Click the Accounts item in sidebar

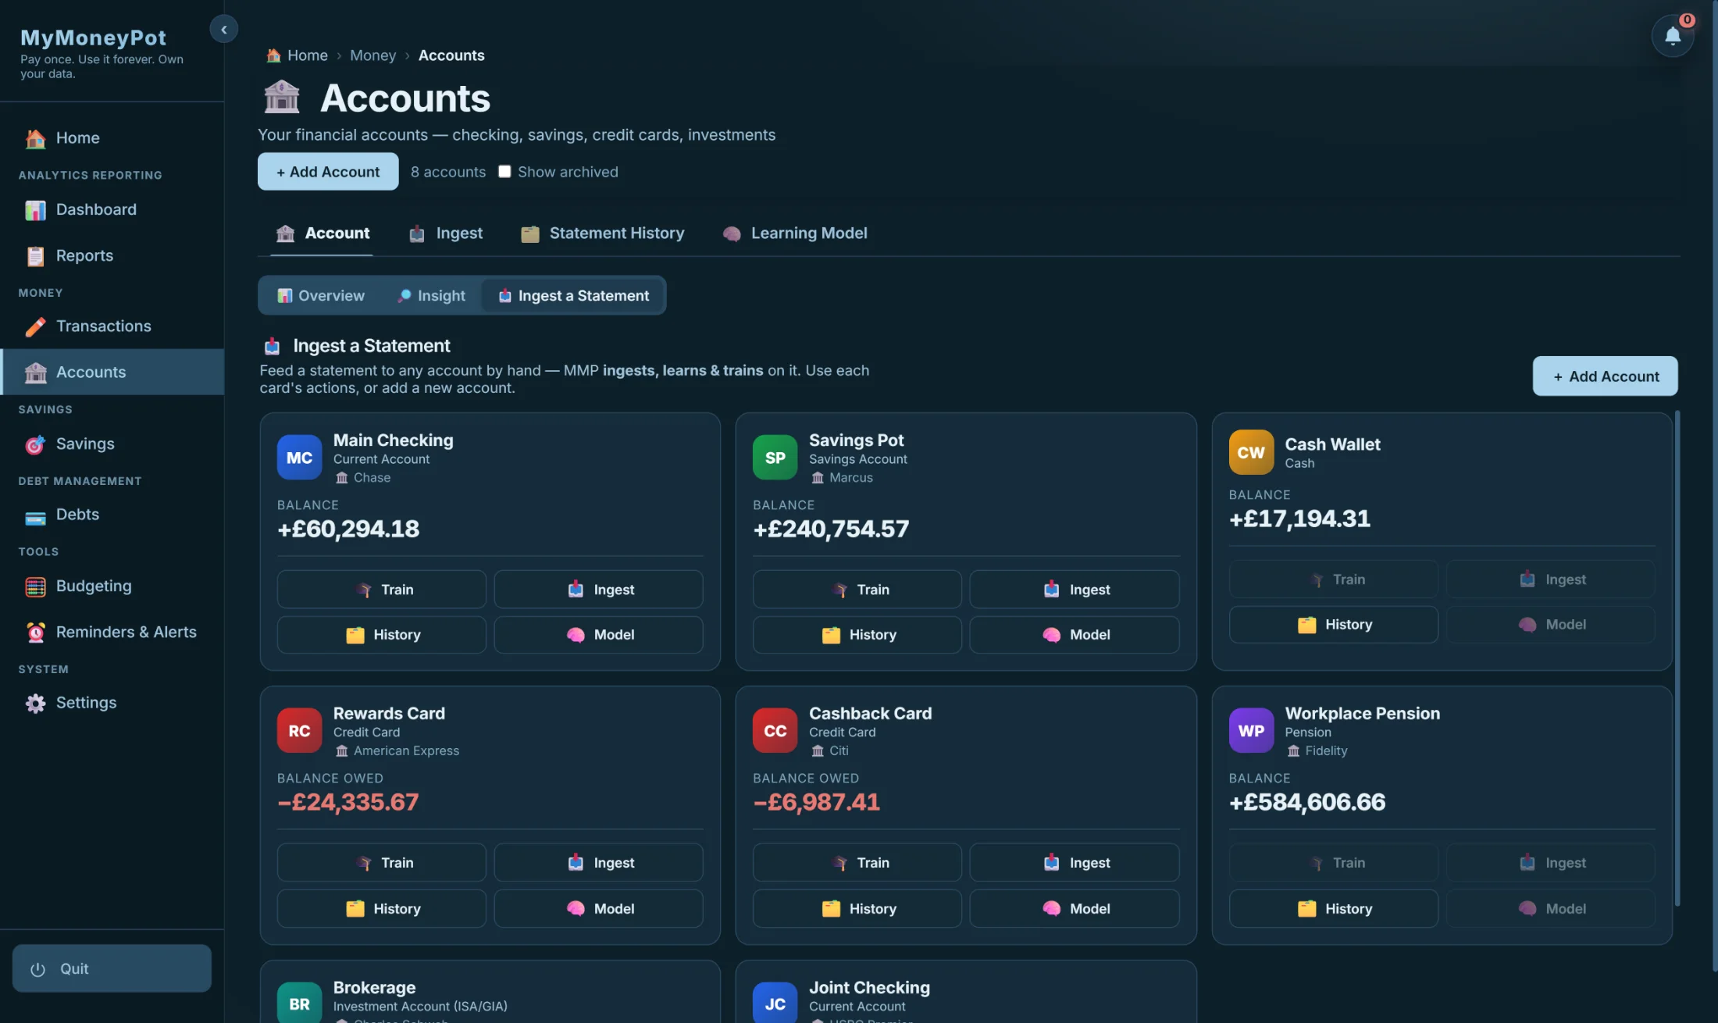click(112, 372)
